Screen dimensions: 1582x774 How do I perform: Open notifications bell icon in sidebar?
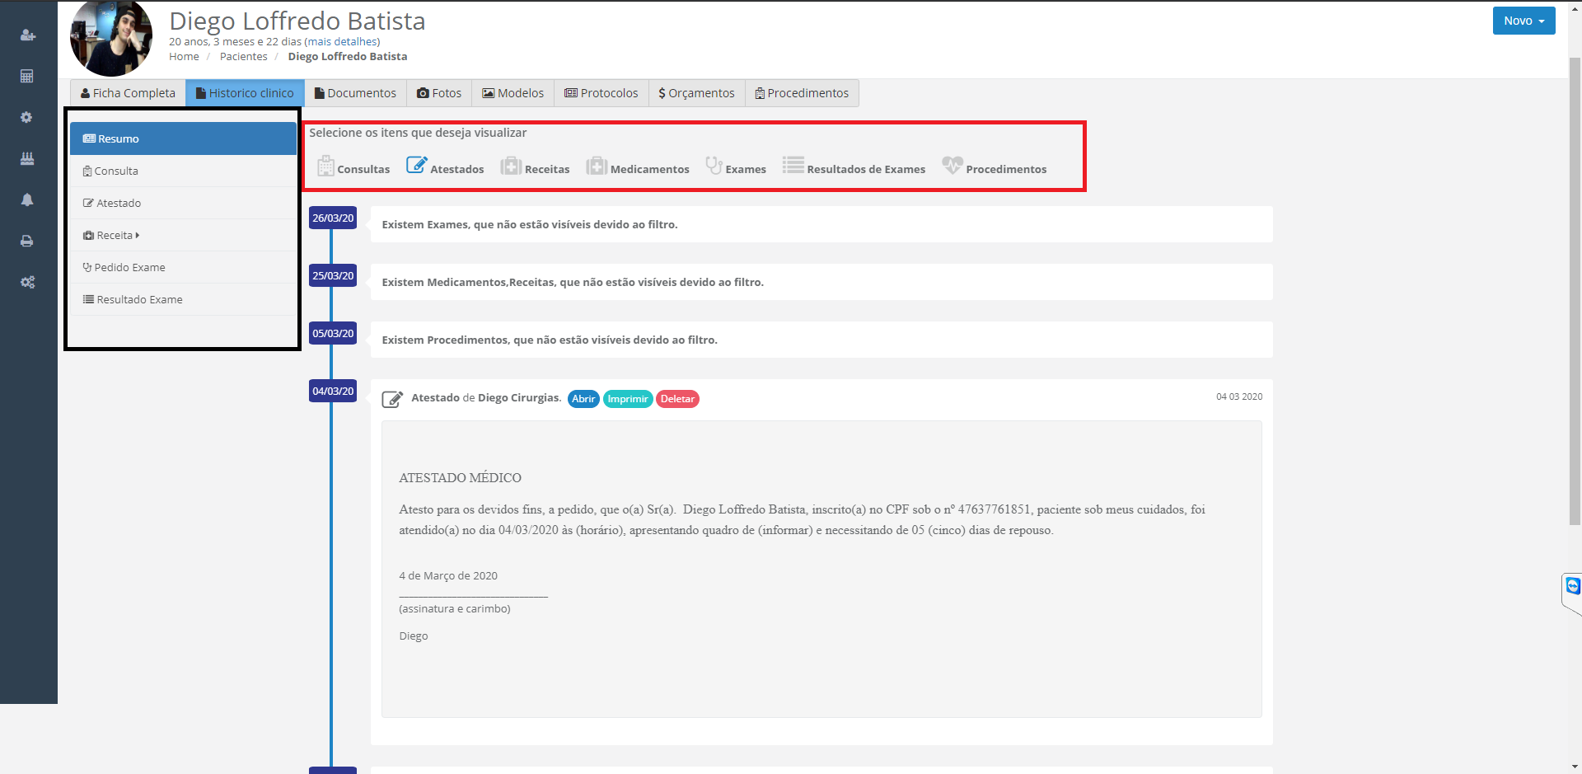[x=27, y=199]
